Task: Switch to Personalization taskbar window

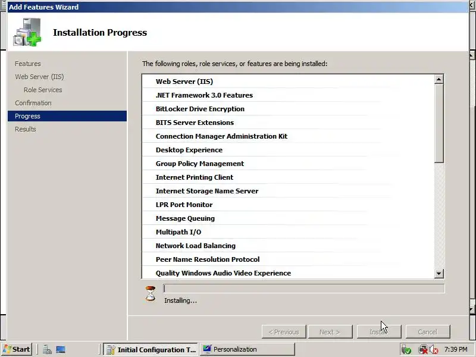Action: 247,349
